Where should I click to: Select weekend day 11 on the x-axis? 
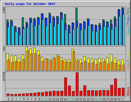(x=46, y=99)
